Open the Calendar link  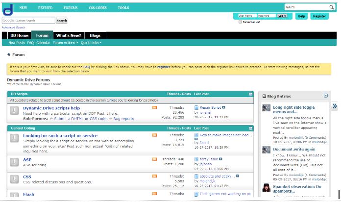(x=43, y=43)
